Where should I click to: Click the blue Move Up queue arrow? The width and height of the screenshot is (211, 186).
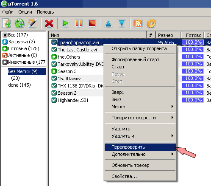click(108, 23)
